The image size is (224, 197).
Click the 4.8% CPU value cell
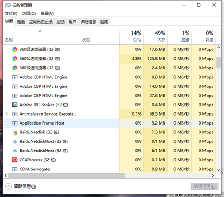131,59
